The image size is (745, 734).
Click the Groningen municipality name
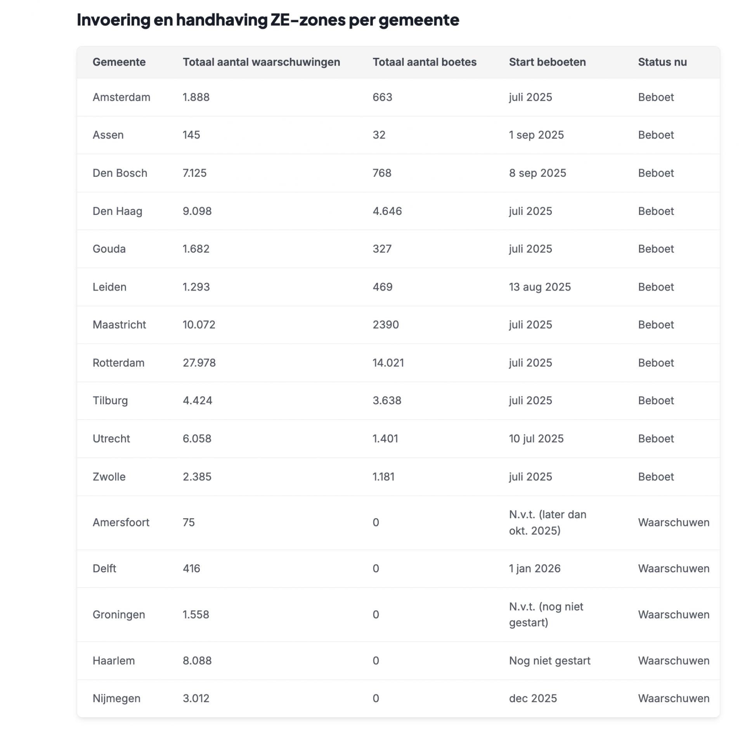[119, 615]
